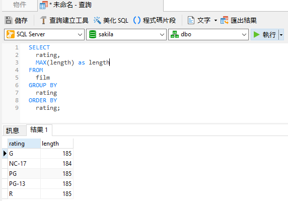The image size is (288, 201).
Task: Click the green run arrow icon
Action: [x=256, y=35]
